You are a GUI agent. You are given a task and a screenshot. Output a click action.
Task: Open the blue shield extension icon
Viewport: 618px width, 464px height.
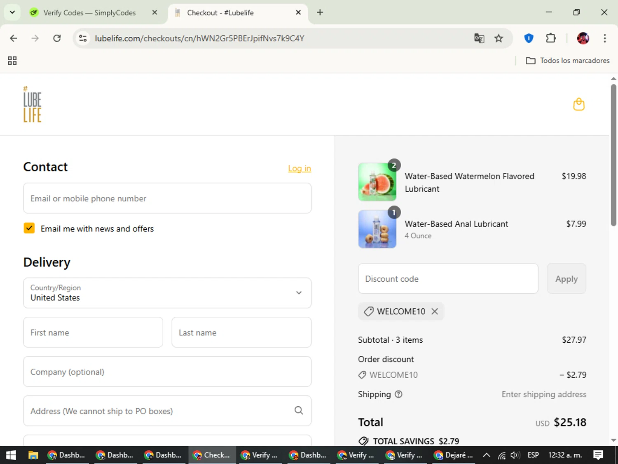529,38
